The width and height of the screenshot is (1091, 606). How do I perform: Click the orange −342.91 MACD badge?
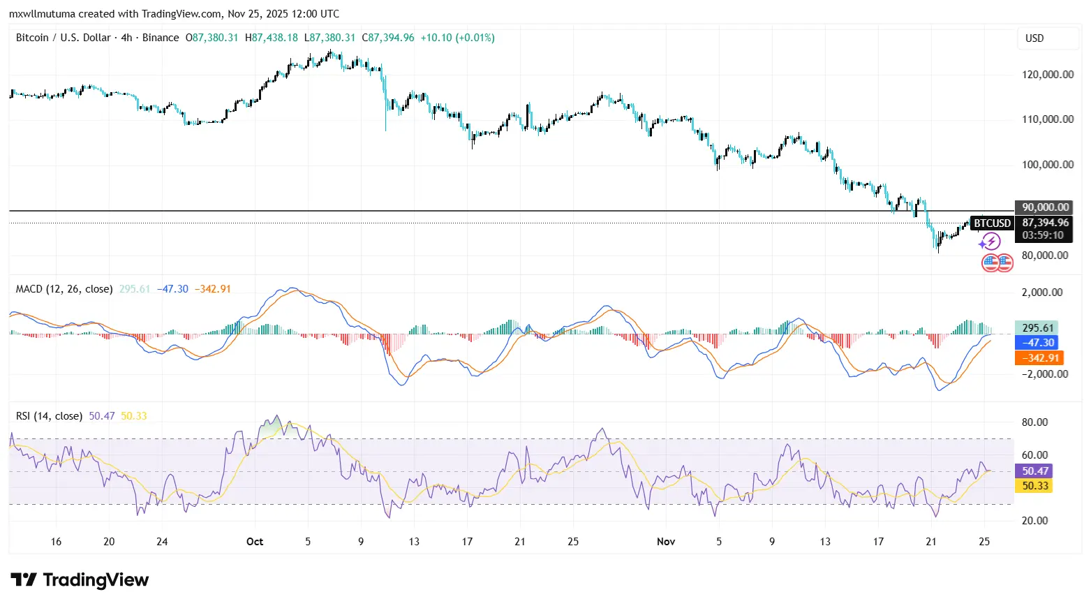pyautogui.click(x=1039, y=357)
